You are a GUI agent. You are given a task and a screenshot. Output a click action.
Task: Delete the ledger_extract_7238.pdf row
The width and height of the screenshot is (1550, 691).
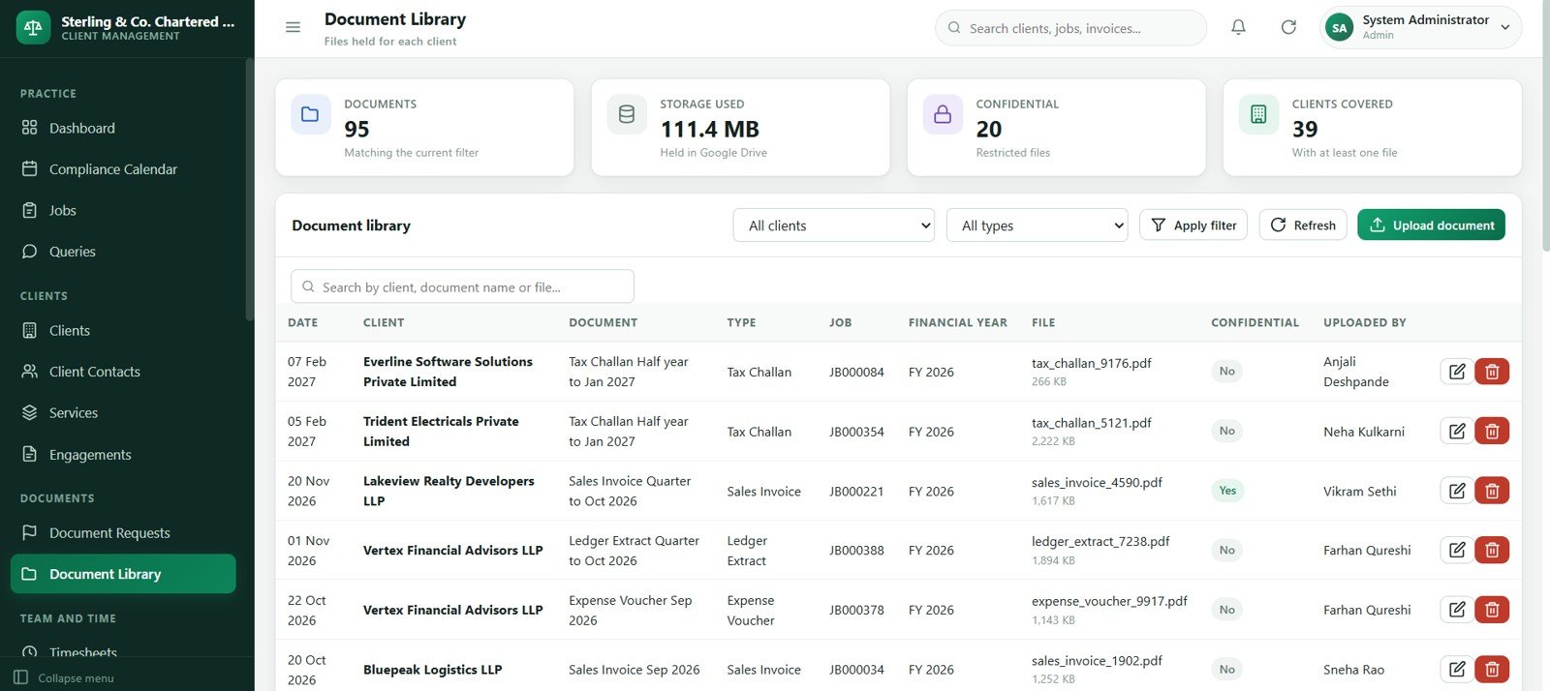(x=1492, y=550)
